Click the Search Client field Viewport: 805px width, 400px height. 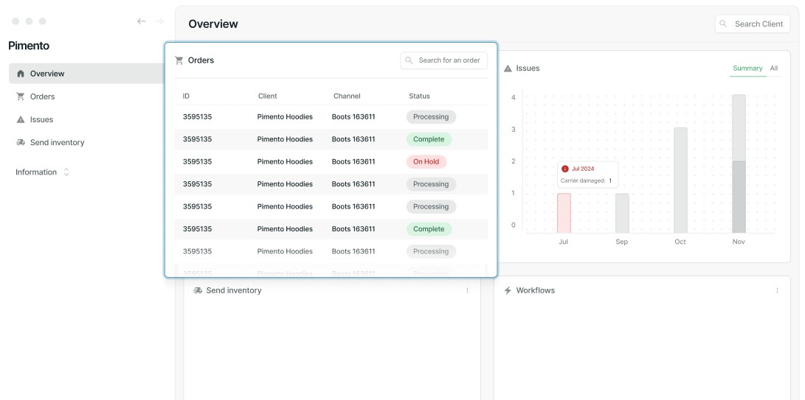(753, 24)
